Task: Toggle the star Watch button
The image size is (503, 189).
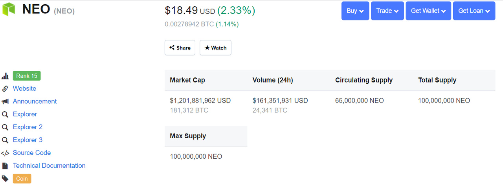Action: (215, 48)
